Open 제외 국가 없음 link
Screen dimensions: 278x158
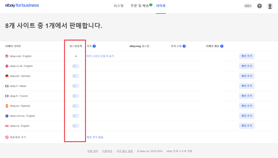[95, 137]
